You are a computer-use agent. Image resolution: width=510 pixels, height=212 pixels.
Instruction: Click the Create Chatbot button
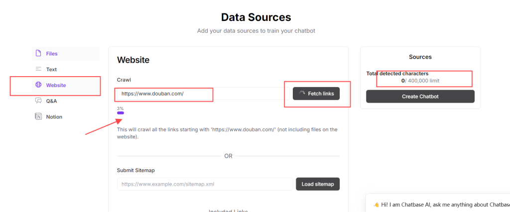[420, 96]
